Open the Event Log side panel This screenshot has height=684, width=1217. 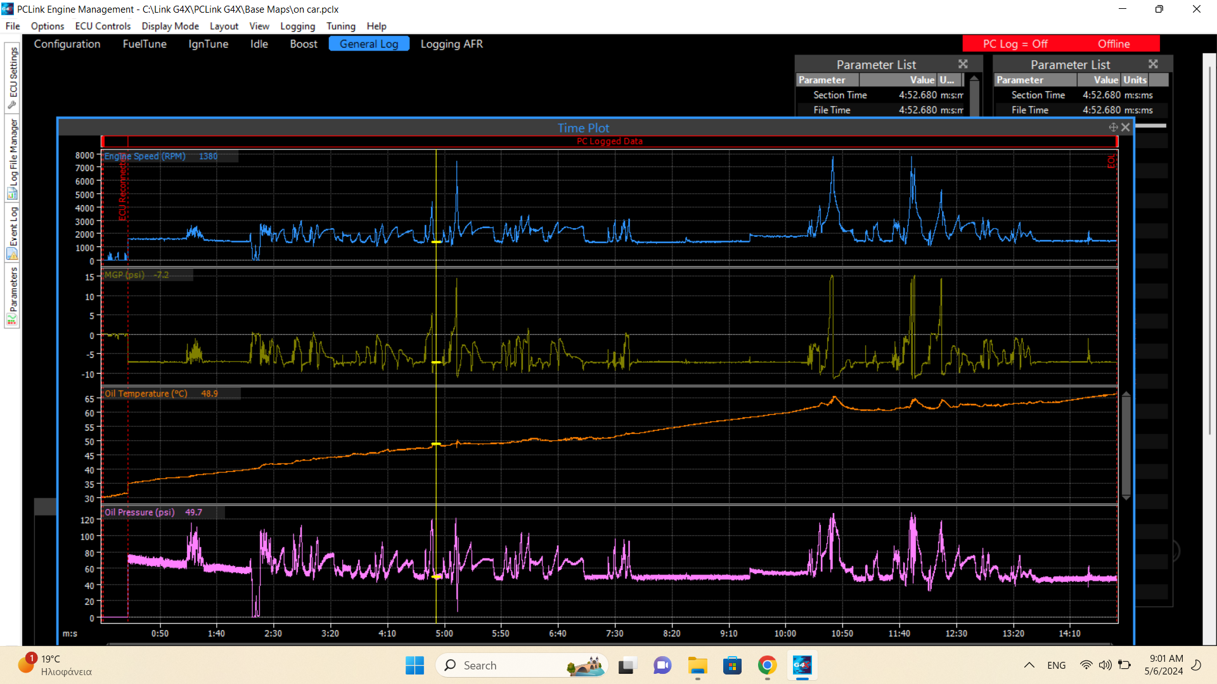(13, 232)
